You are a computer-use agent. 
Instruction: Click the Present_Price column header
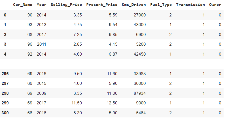coord(102,5)
